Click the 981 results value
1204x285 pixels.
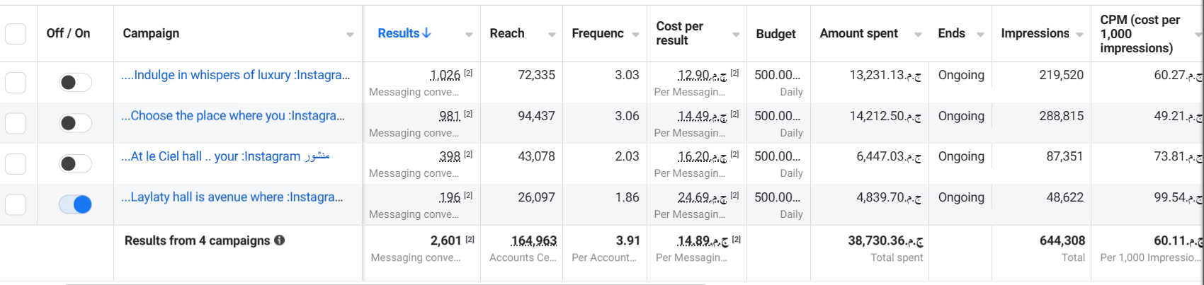450,116
